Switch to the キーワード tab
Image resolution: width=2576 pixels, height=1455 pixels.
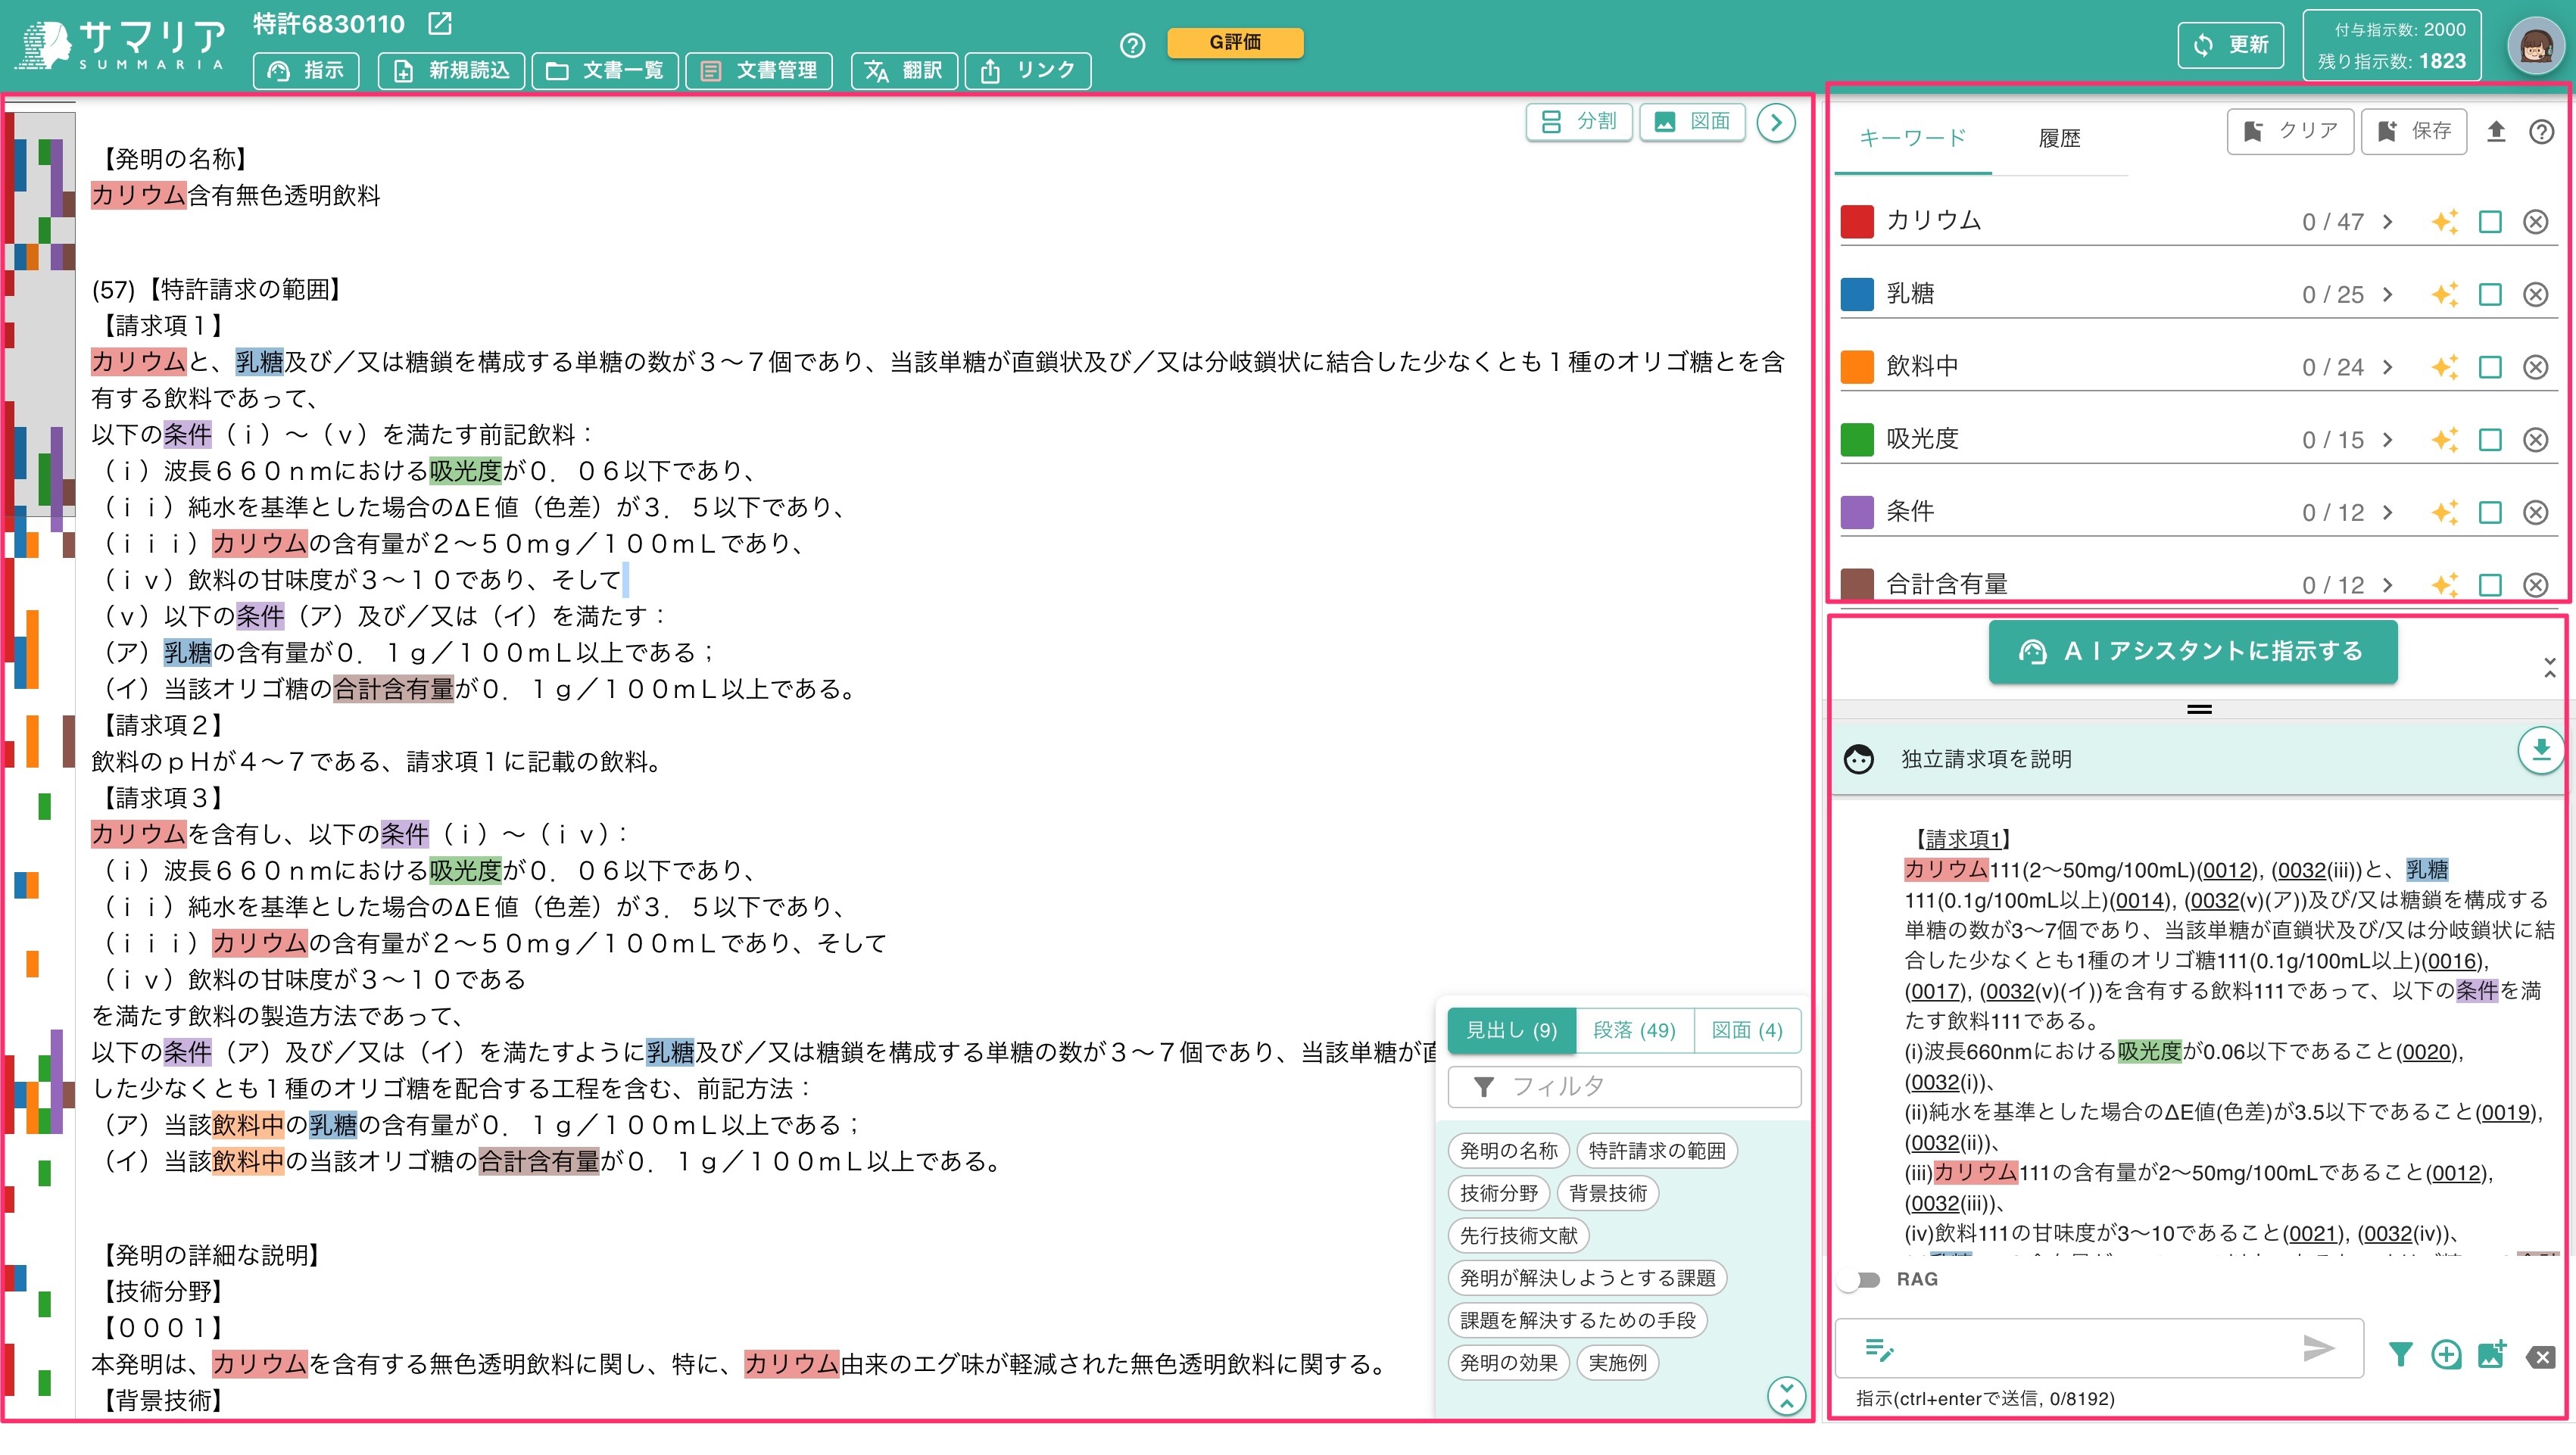tap(1912, 138)
